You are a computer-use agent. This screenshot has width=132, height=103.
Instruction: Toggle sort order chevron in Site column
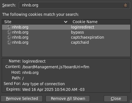tap(66, 22)
